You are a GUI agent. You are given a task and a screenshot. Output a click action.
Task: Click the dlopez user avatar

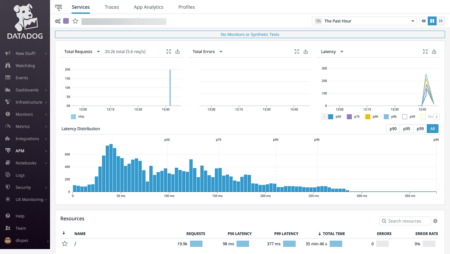[x=8, y=240]
